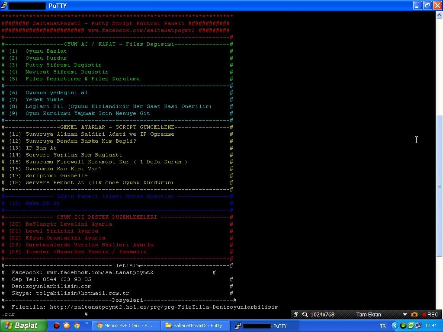443x332 pixels.
Task: Click line "(14) Servere Yapilan Son Baglanti"
Action: (66, 155)
